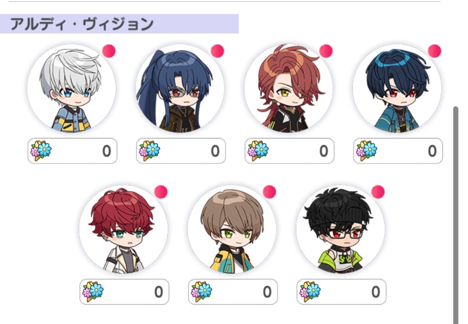Select the red-haired character with teal eyes

(x=123, y=229)
